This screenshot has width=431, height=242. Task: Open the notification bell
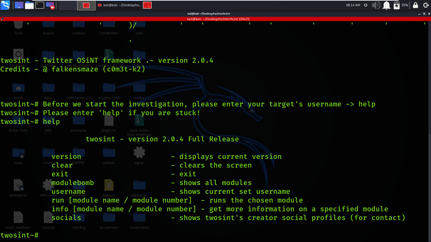(x=387, y=5)
